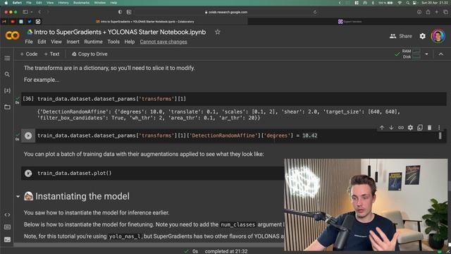Image resolution: width=451 pixels, height=254 pixels.
Task: Open Safari's Share button
Action: pos(428,12)
